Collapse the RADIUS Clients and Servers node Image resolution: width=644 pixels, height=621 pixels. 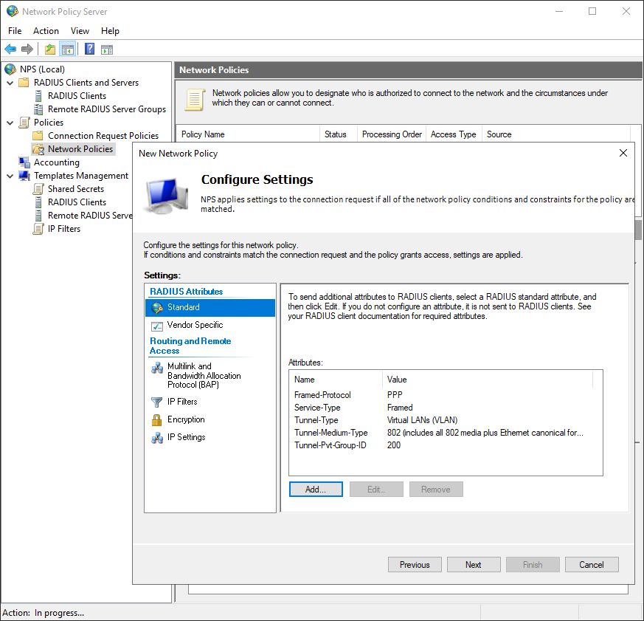[10, 83]
